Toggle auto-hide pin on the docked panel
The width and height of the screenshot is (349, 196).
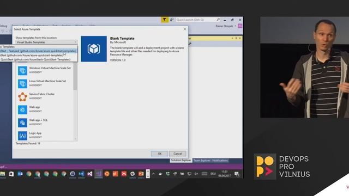236,38
